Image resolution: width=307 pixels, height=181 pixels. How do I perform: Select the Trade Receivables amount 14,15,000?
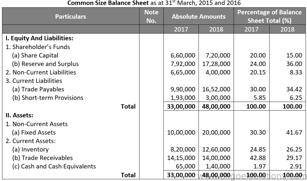[x=181, y=158]
